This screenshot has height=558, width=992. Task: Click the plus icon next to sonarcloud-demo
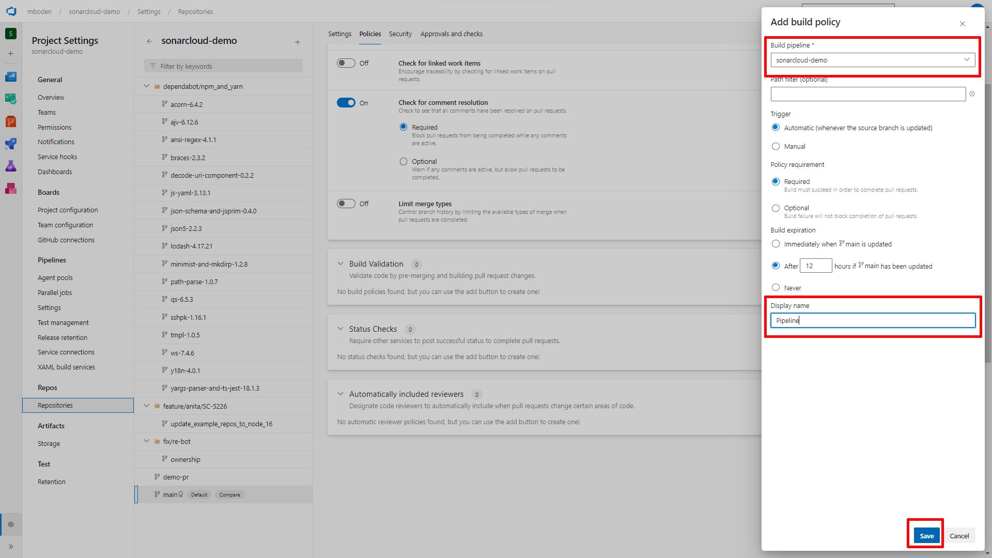(x=298, y=42)
